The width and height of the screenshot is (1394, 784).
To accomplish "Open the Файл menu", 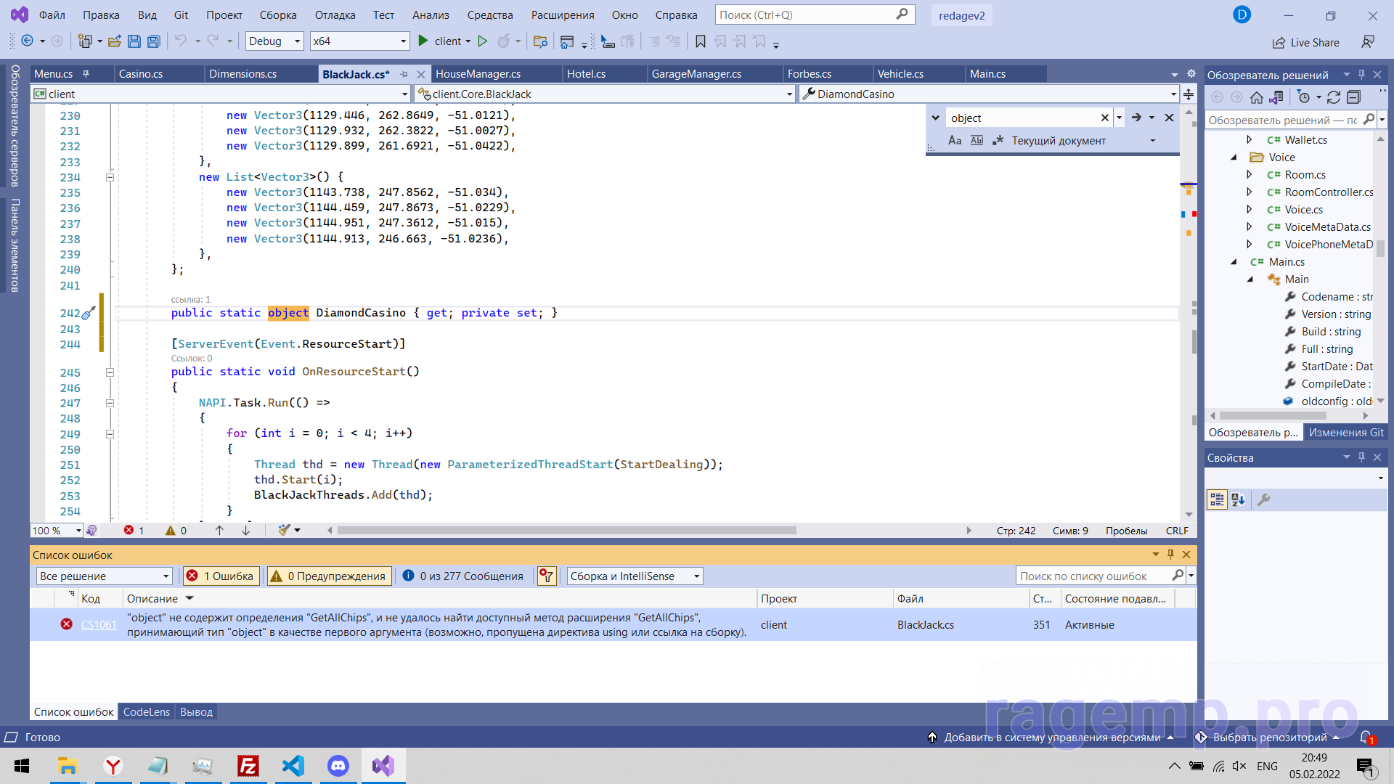I will pos(52,15).
